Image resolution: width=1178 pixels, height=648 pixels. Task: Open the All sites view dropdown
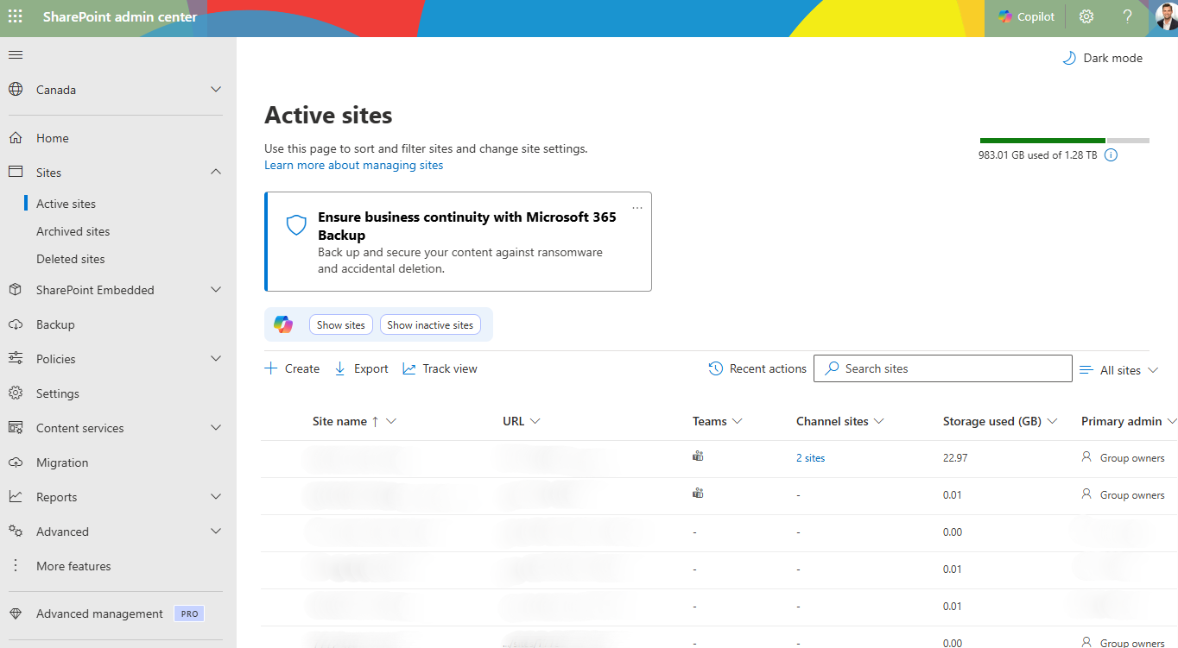pyautogui.click(x=1119, y=370)
